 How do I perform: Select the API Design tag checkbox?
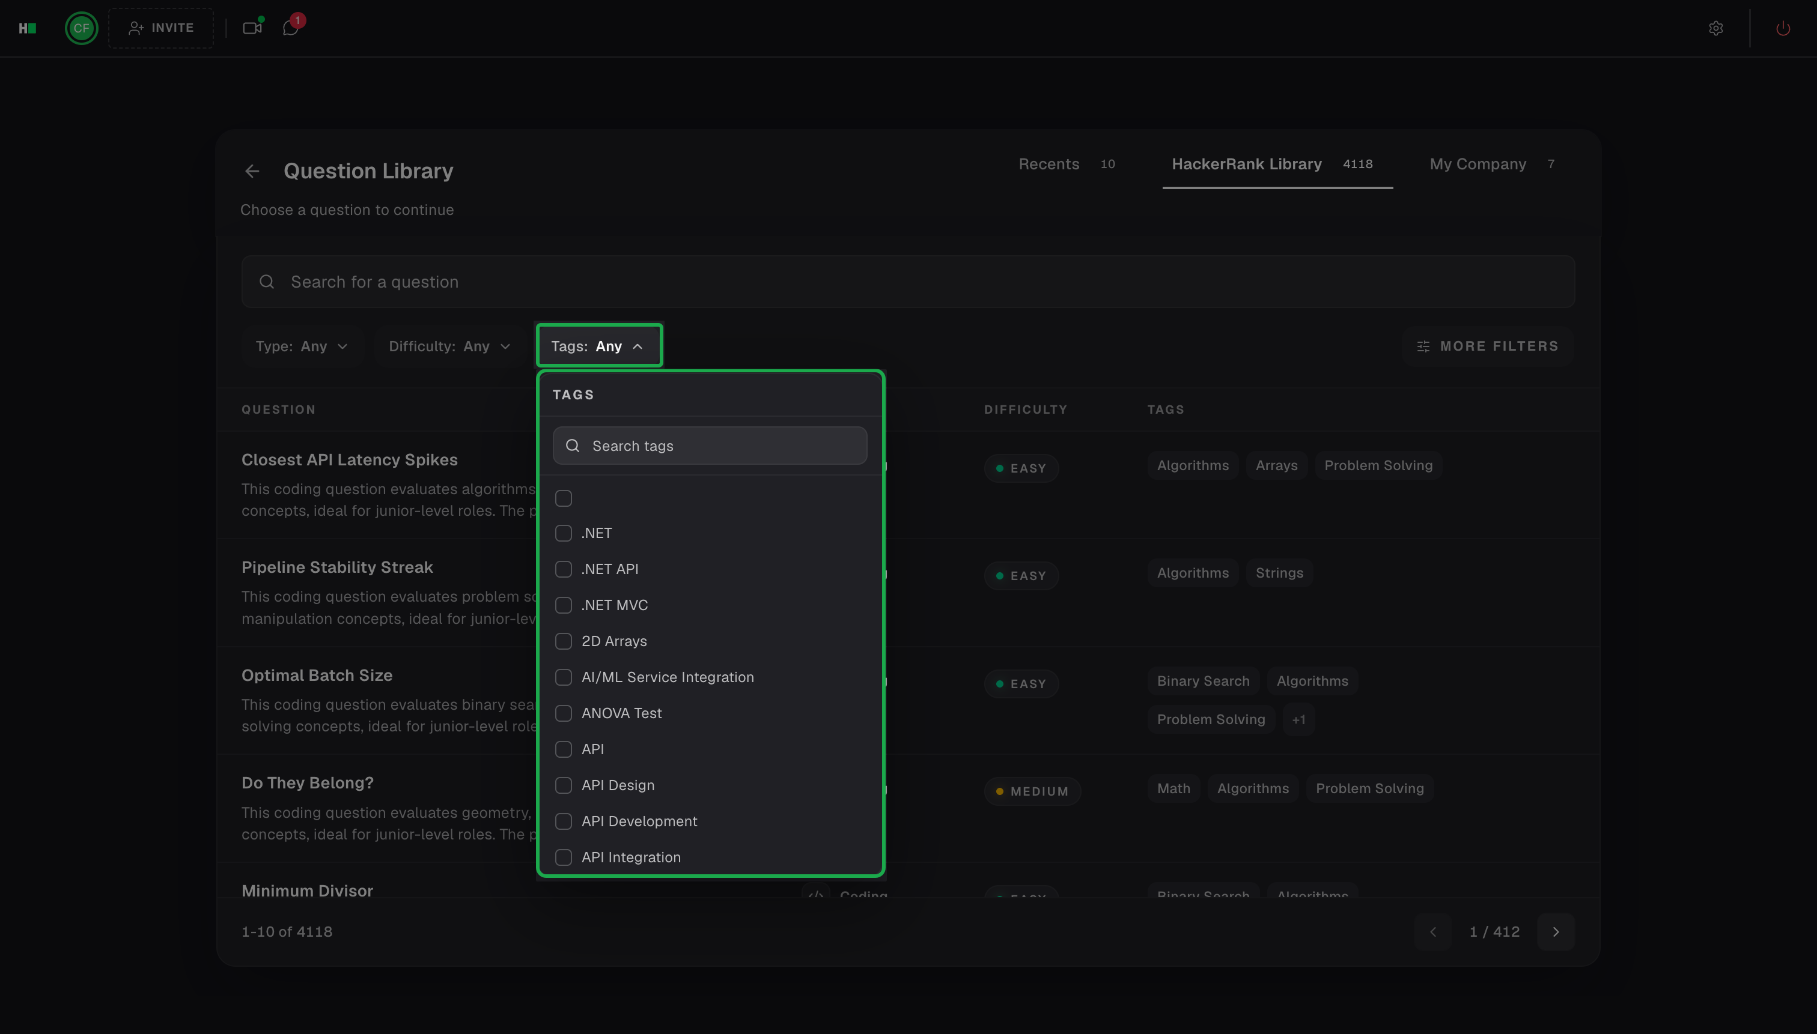pos(564,785)
